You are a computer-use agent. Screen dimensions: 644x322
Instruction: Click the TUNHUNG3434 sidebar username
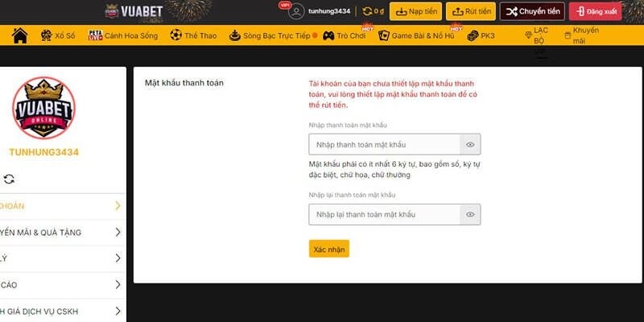[x=44, y=152]
